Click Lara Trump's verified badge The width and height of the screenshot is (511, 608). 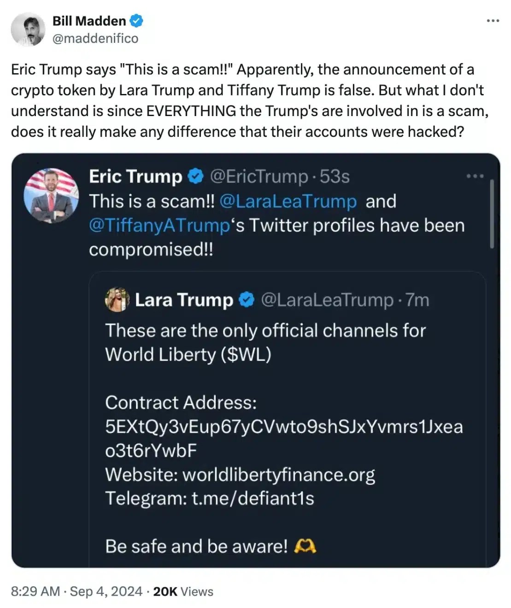click(247, 300)
